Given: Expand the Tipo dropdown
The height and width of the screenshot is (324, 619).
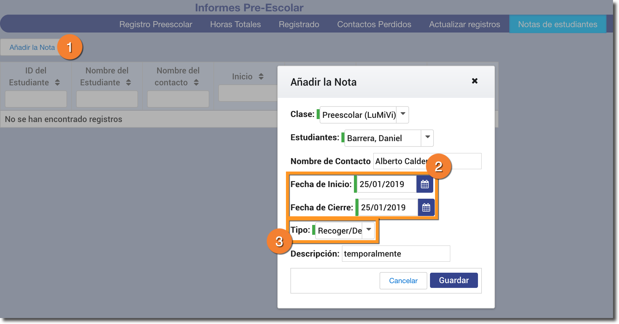Looking at the screenshot, I should tap(369, 230).
